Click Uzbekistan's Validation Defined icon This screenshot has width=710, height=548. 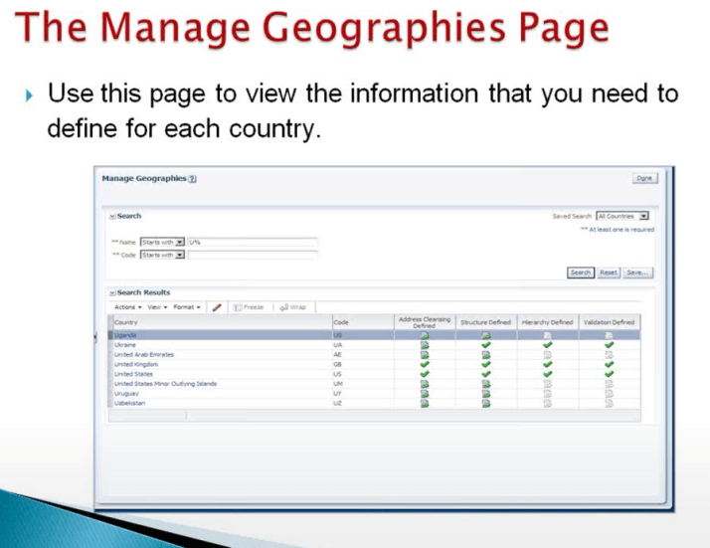[x=609, y=403]
